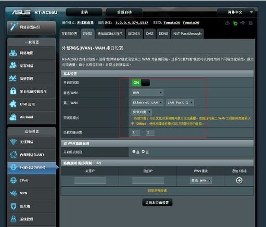Image resolution: width=266 pixels, height=227 pixels.
Task: Click the reboot button
Action: coord(124,12)
